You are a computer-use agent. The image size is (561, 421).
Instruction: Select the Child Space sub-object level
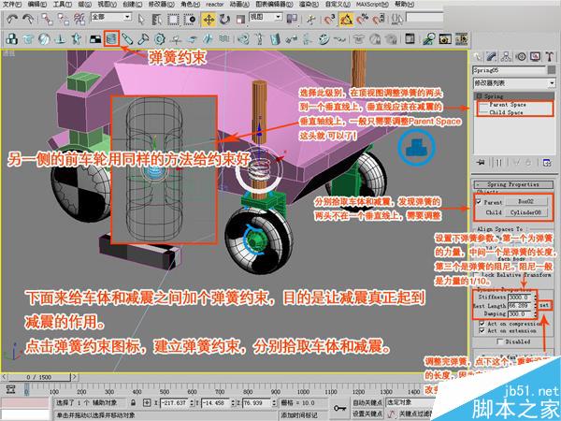point(506,112)
